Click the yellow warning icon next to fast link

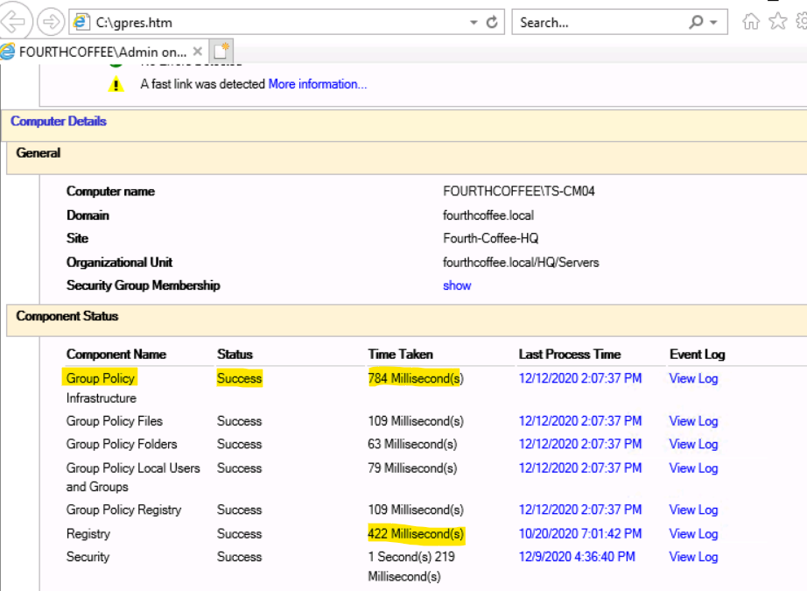click(x=116, y=84)
